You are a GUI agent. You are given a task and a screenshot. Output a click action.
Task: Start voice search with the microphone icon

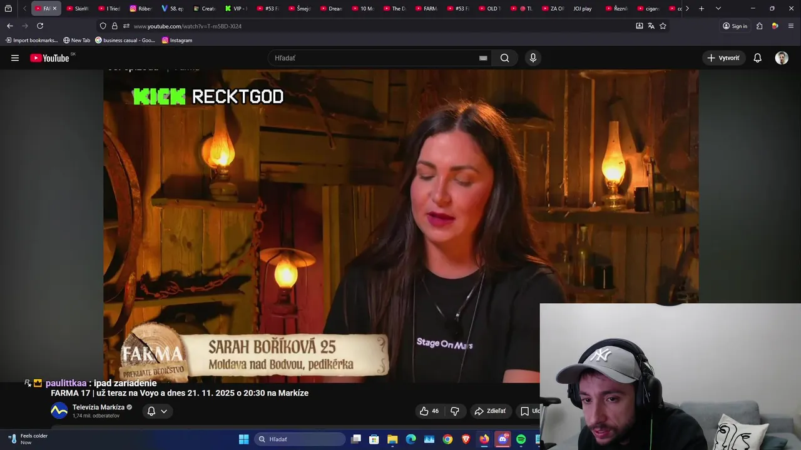click(x=533, y=58)
